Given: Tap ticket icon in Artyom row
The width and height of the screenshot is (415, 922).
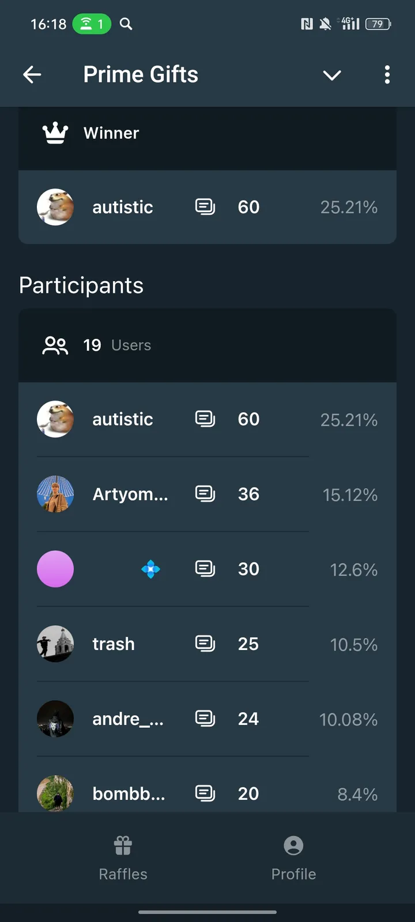Looking at the screenshot, I should point(205,494).
